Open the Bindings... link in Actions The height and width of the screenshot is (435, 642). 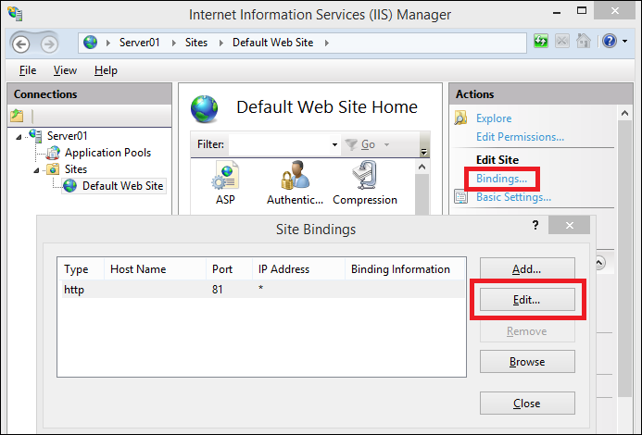tap(501, 178)
